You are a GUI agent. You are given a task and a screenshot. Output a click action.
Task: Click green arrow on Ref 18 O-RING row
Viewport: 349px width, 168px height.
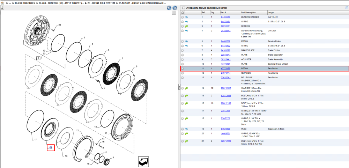coord(186,118)
